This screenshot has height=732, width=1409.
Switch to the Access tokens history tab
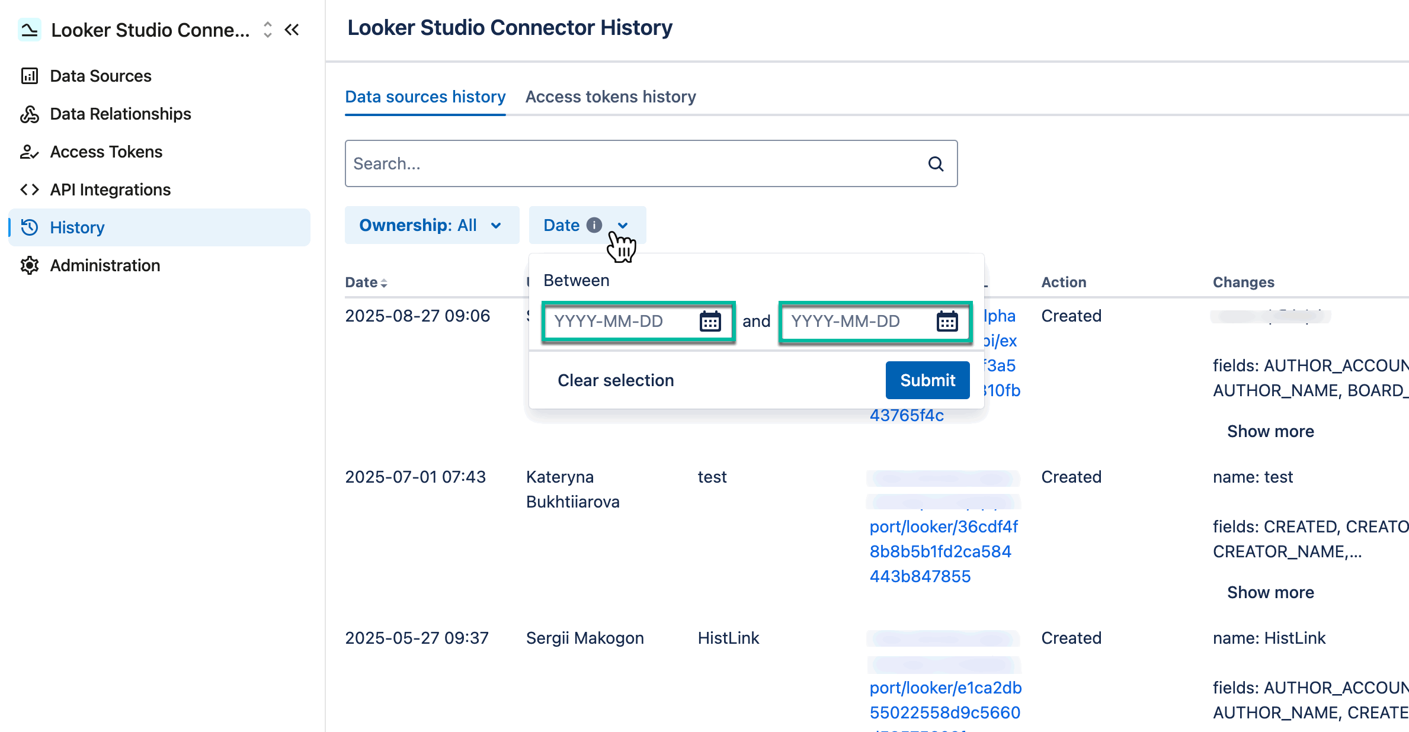pos(610,97)
